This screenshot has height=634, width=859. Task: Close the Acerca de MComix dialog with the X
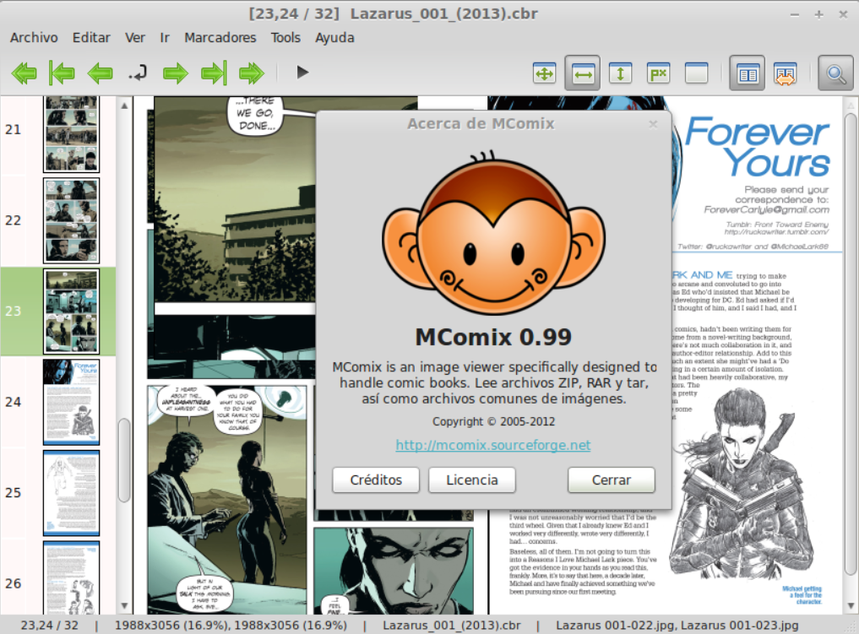point(653,124)
